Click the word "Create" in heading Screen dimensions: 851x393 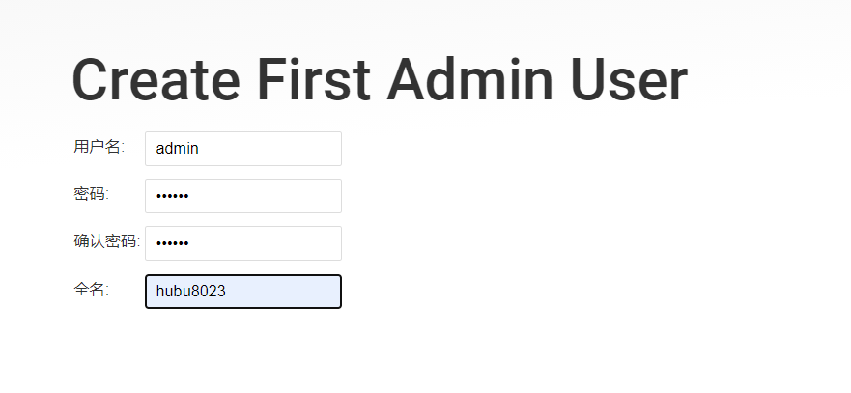point(155,79)
